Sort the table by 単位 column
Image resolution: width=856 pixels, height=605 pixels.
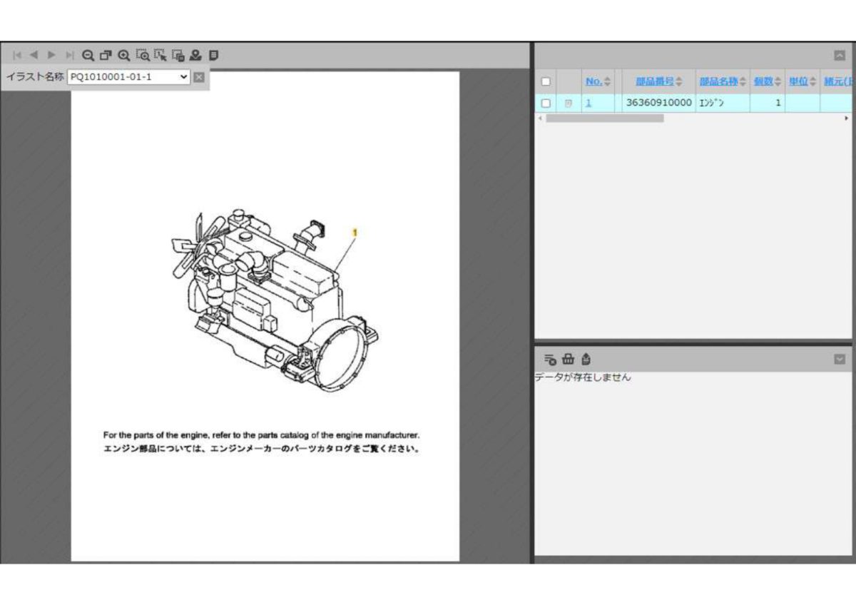click(802, 82)
